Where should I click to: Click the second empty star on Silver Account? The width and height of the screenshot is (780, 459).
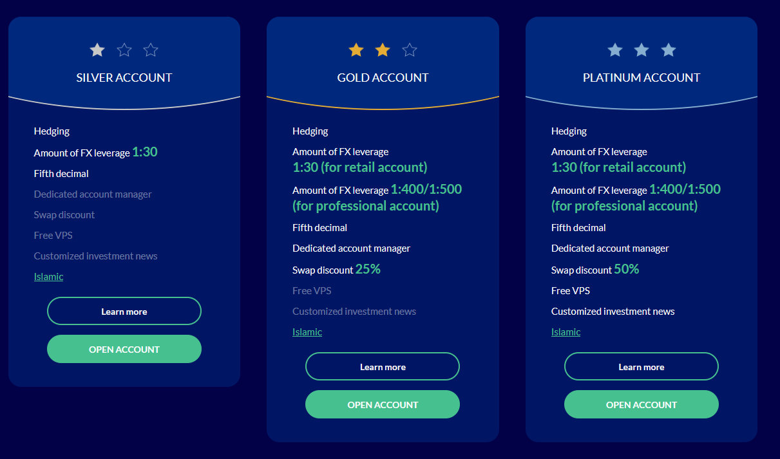click(x=124, y=50)
